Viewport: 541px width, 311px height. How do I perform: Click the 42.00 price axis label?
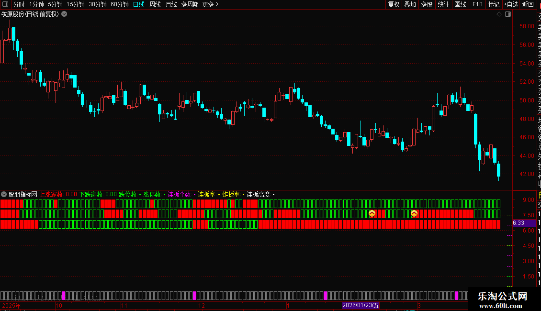[x=527, y=174]
